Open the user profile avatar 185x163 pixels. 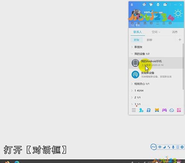pyautogui.click(x=136, y=14)
